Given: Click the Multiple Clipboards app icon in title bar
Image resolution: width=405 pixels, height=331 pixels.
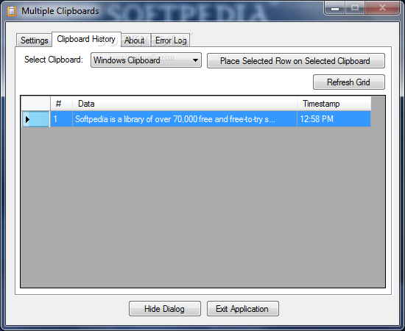Looking at the screenshot, I should 12,11.
